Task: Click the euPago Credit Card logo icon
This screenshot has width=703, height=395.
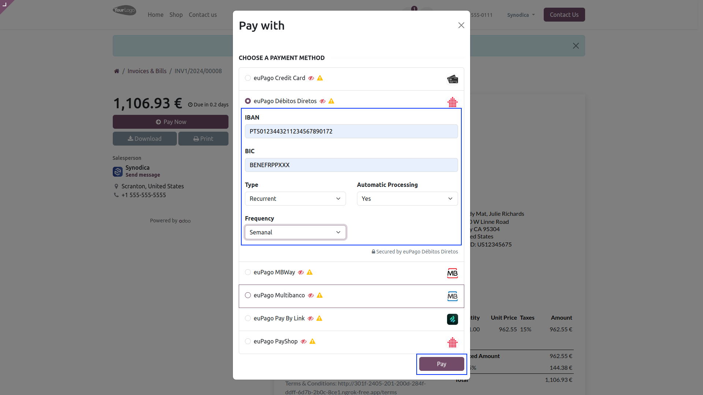Action: pos(453,79)
